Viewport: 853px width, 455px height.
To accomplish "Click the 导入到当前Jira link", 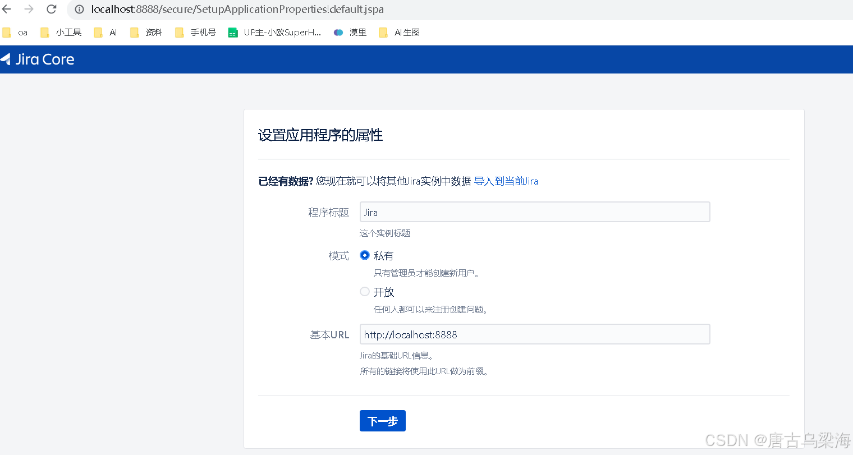I will click(506, 181).
